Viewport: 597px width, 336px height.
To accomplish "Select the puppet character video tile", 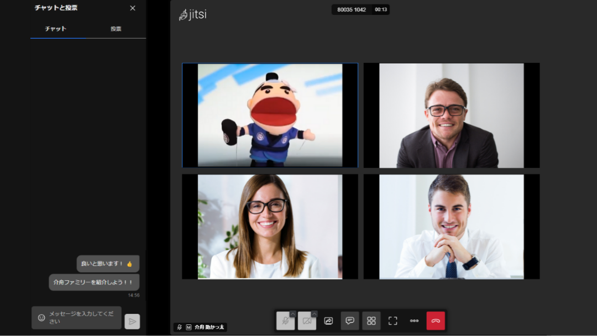I will (270, 116).
